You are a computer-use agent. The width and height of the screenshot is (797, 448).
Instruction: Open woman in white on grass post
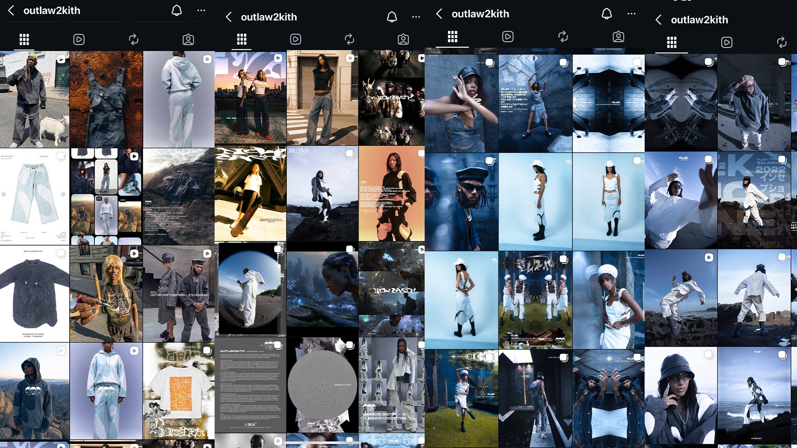coord(461,398)
